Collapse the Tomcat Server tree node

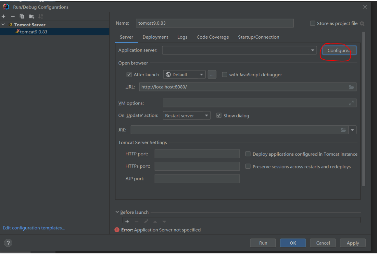(3, 25)
